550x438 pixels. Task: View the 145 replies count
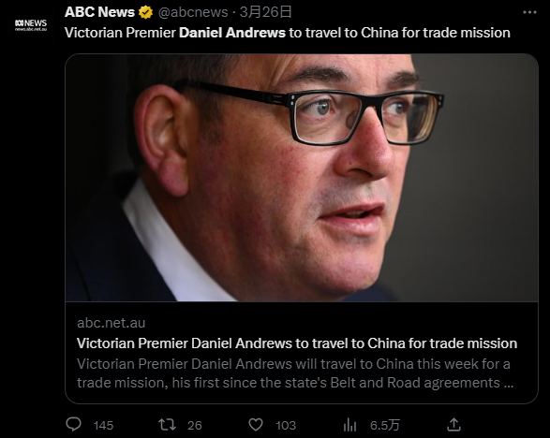pos(103,426)
